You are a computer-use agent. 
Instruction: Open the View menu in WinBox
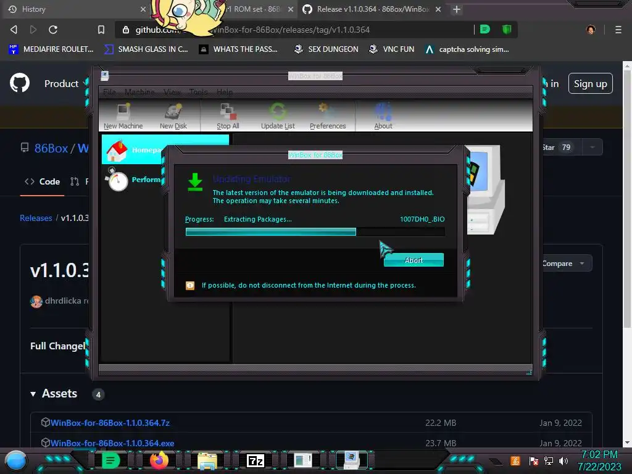tap(172, 92)
